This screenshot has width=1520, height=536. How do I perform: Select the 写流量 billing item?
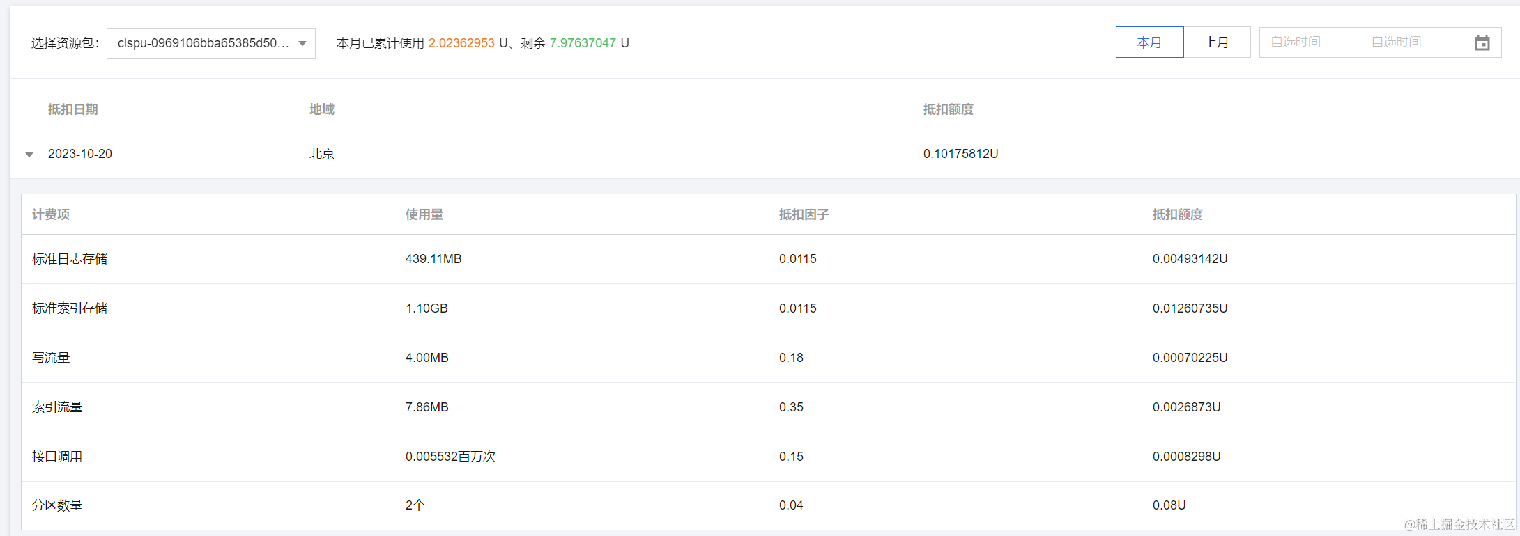(x=51, y=358)
